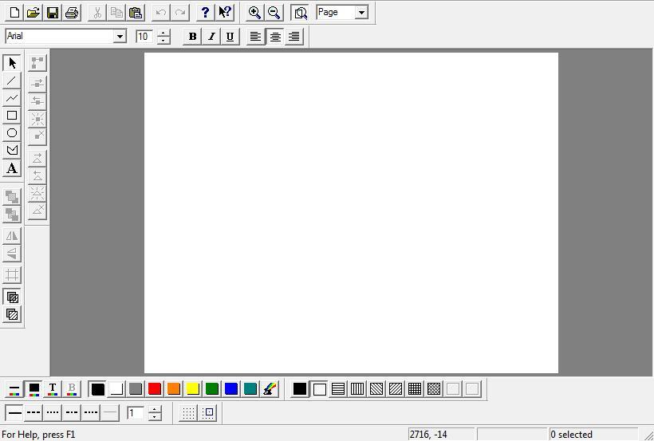Increase font size with up arrow
The height and width of the screenshot is (441, 654).
(x=163, y=33)
